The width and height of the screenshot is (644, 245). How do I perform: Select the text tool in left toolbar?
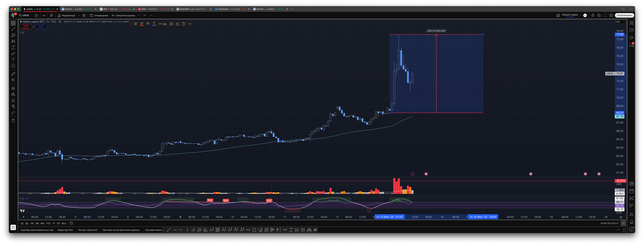[x=13, y=59]
